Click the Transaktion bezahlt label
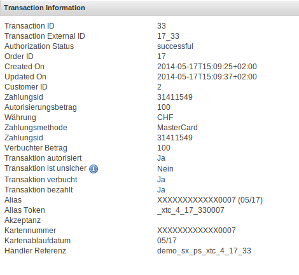 pyautogui.click(x=39, y=190)
